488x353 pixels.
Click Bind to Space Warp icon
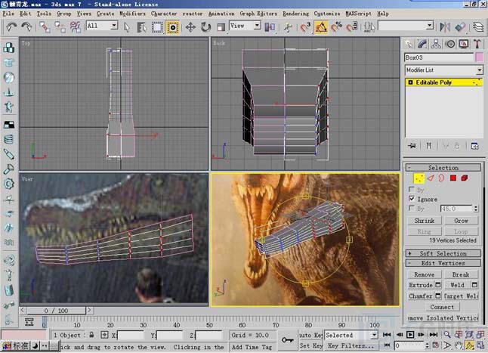pyautogui.click(x=76, y=27)
